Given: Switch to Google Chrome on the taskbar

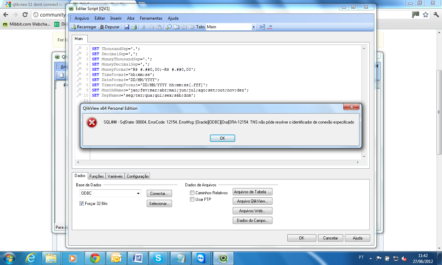Looking at the screenshot, I should (x=95, y=258).
